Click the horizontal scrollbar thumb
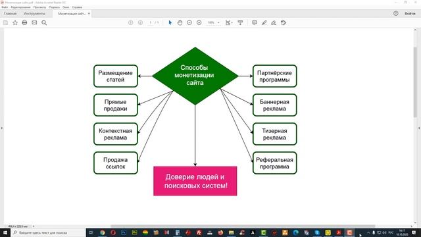Viewport: 421px width, 237px height. point(243,226)
